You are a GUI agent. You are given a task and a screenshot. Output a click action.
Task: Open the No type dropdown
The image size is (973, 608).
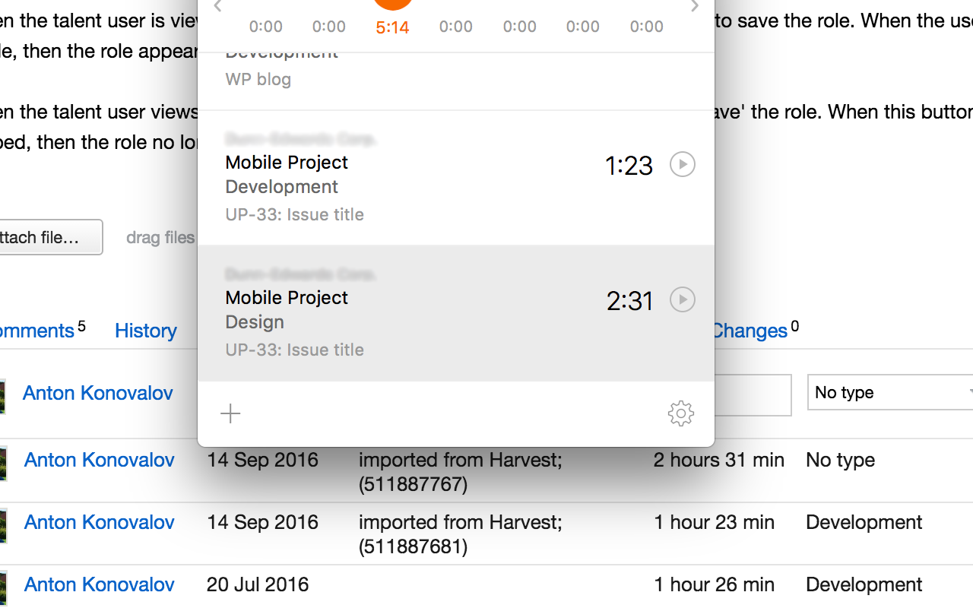(890, 392)
